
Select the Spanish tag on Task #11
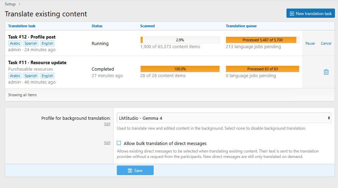(31, 76)
